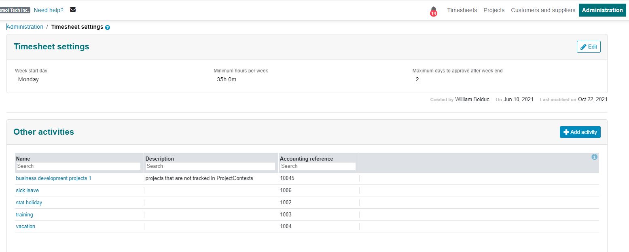The width and height of the screenshot is (629, 252).
Task: Open the training activity
Action: click(x=24, y=215)
